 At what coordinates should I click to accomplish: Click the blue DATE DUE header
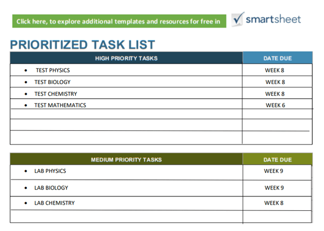pos(277,58)
